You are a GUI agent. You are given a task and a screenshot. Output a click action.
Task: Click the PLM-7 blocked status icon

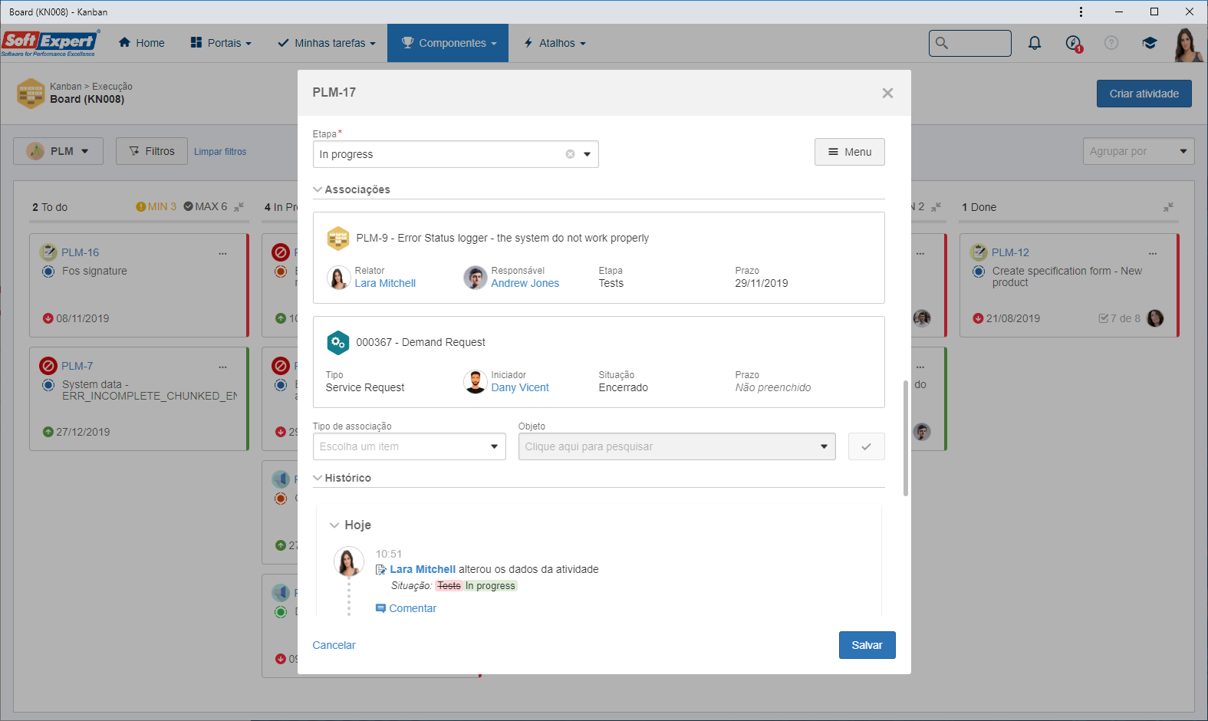48,366
